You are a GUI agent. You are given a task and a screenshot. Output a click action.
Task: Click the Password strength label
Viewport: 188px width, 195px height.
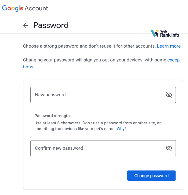pos(53,116)
